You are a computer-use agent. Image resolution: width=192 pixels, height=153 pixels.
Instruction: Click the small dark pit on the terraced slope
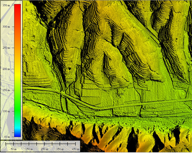[69, 69]
